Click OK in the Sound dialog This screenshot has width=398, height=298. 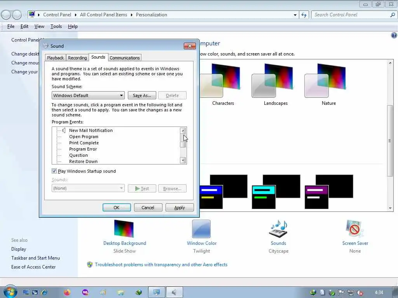point(117,208)
